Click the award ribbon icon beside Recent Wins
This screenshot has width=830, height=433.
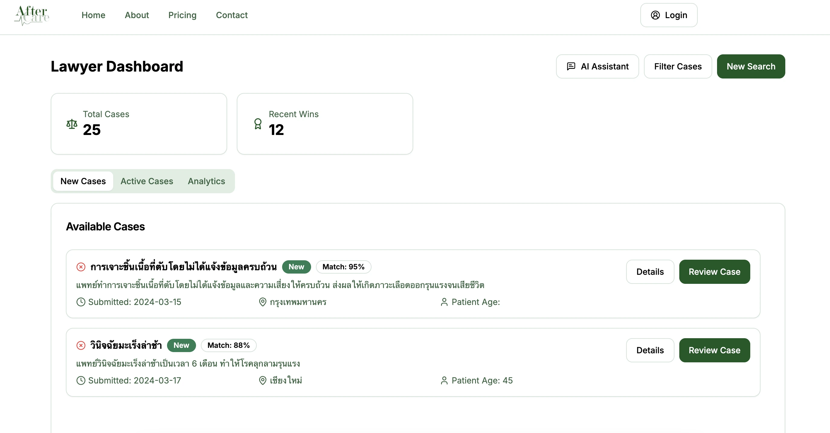257,124
